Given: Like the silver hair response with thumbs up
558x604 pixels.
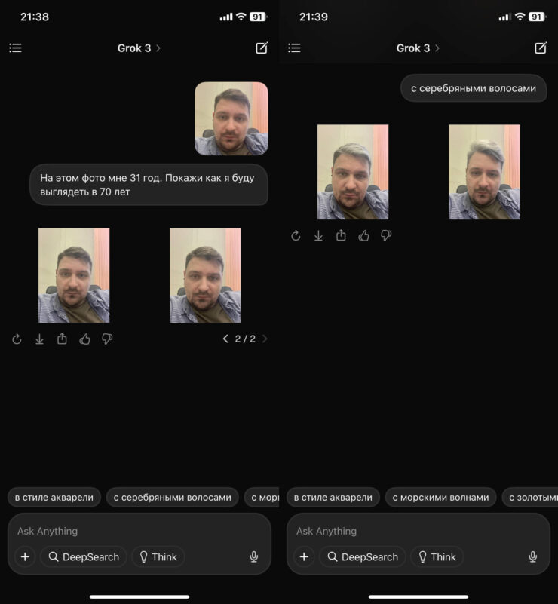Looking at the screenshot, I should pyautogui.click(x=363, y=236).
